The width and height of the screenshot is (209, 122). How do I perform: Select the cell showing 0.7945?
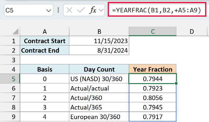pyautogui.click(x=153, y=107)
